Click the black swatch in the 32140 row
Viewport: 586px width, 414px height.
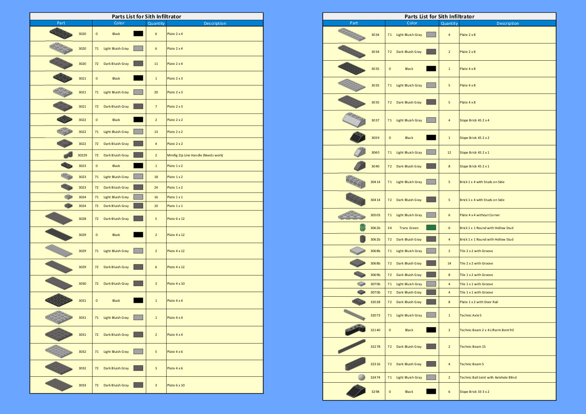(431, 330)
